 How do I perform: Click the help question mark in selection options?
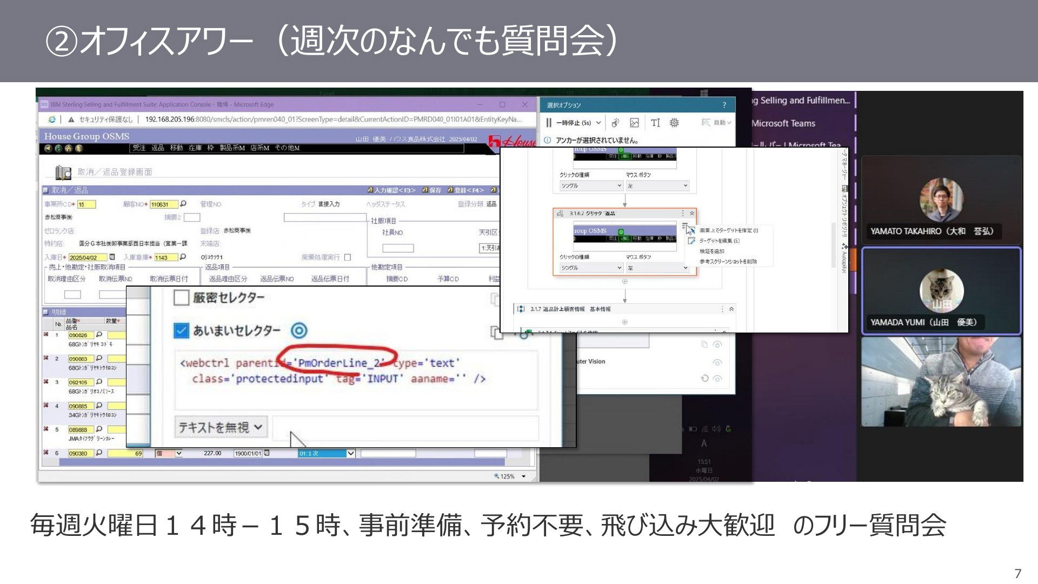[724, 105]
